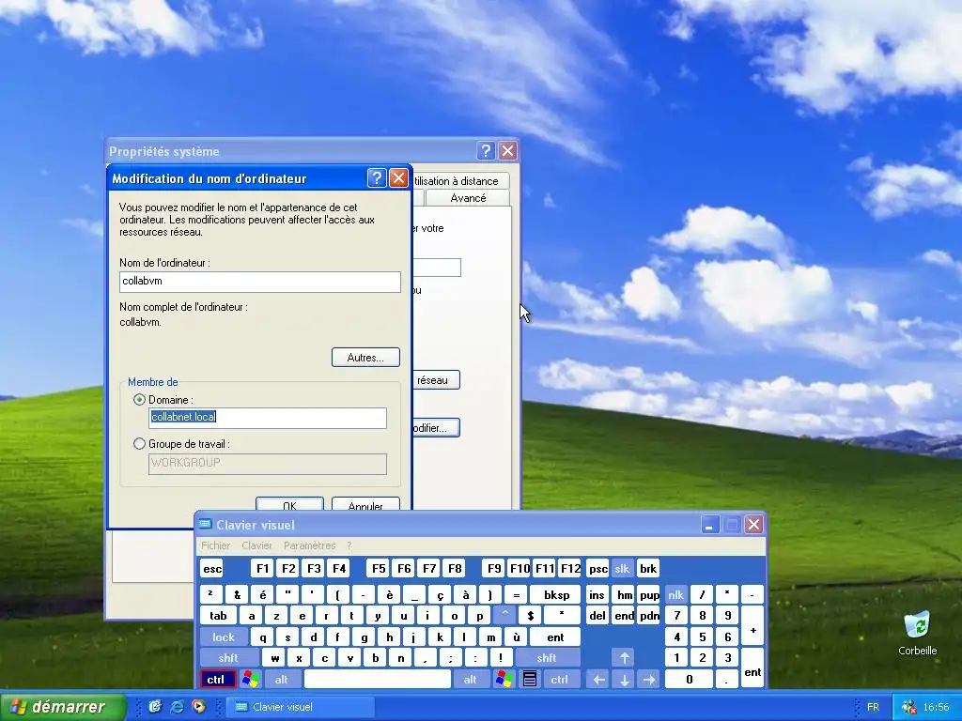Switch to the Avancé tab

click(x=468, y=198)
